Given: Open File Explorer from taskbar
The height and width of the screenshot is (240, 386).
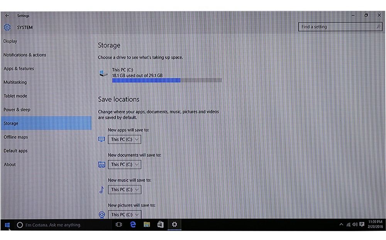Looking at the screenshot, I should [147, 225].
